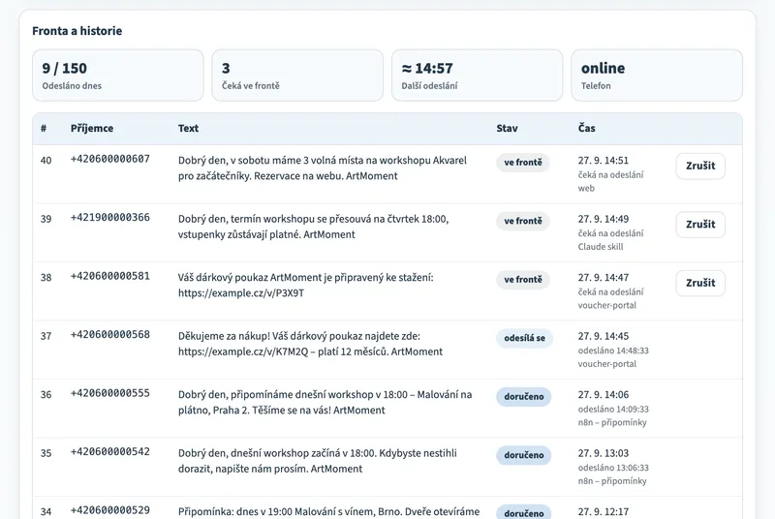Viewport: 775px width, 519px height.
Task: Click 'n8n – připomínky' in row 35
Action: tap(612, 481)
